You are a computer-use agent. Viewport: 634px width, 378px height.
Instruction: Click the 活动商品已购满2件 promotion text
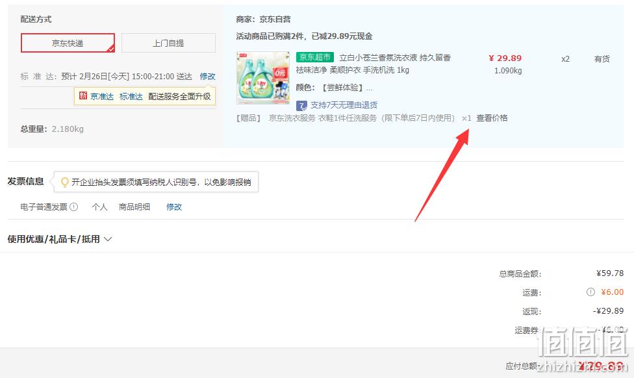point(305,36)
